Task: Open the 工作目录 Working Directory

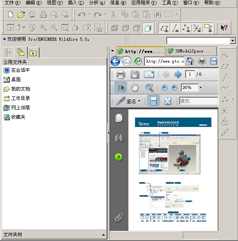Action: click(16, 98)
